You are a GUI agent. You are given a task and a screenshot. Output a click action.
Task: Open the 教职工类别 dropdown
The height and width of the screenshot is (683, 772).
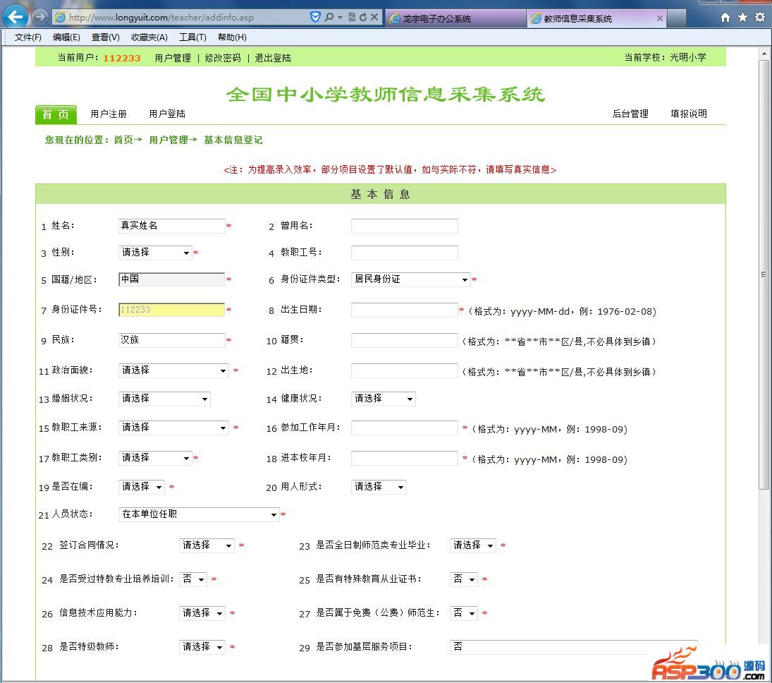coord(155,458)
